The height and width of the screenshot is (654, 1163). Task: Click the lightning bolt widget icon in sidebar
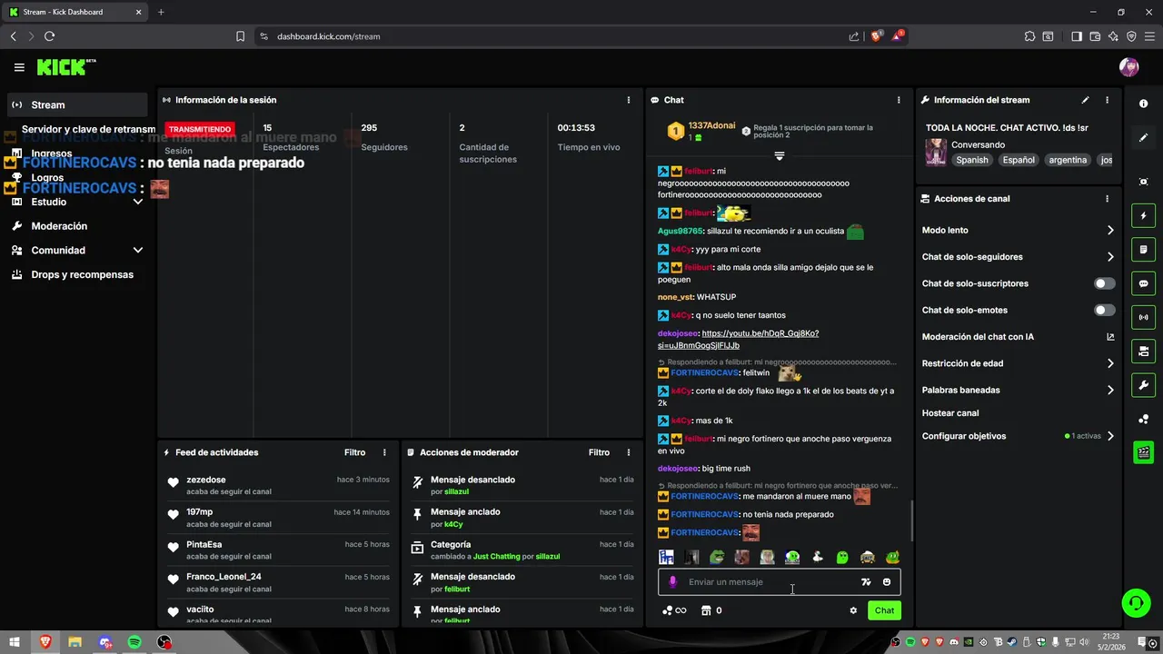(x=1144, y=216)
